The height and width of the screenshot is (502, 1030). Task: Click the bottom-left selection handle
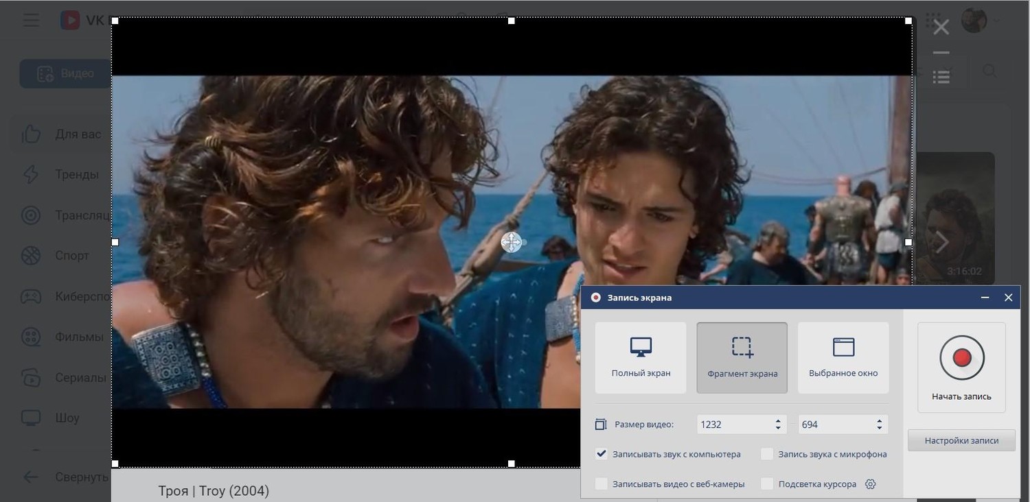pos(115,464)
